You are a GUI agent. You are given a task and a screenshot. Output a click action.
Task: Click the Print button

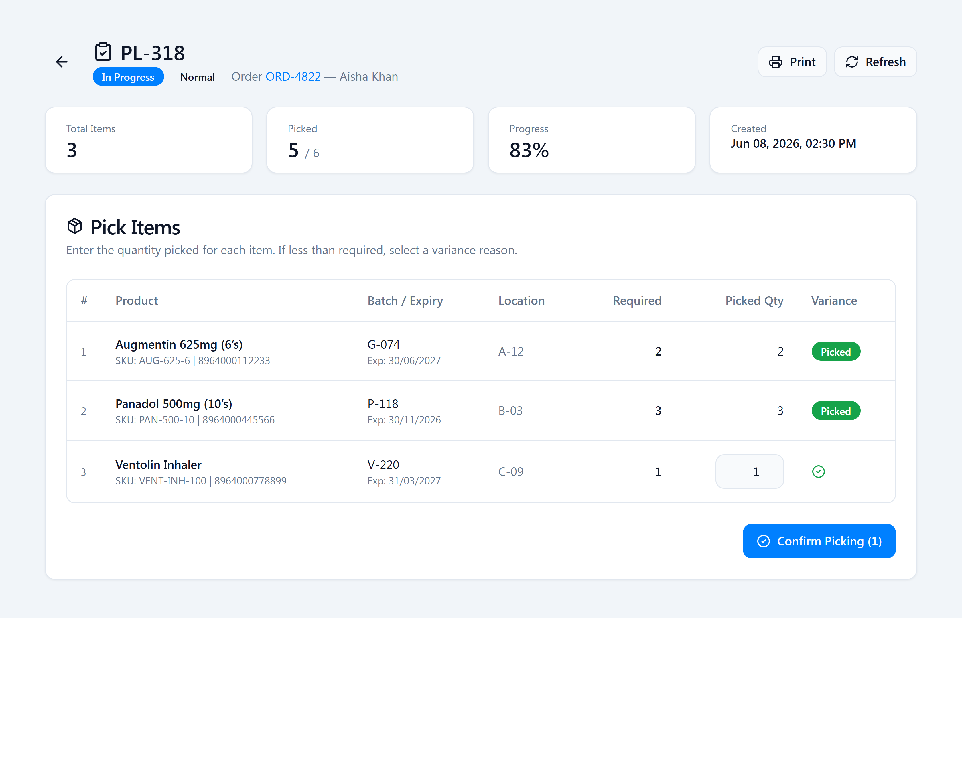tap(792, 62)
